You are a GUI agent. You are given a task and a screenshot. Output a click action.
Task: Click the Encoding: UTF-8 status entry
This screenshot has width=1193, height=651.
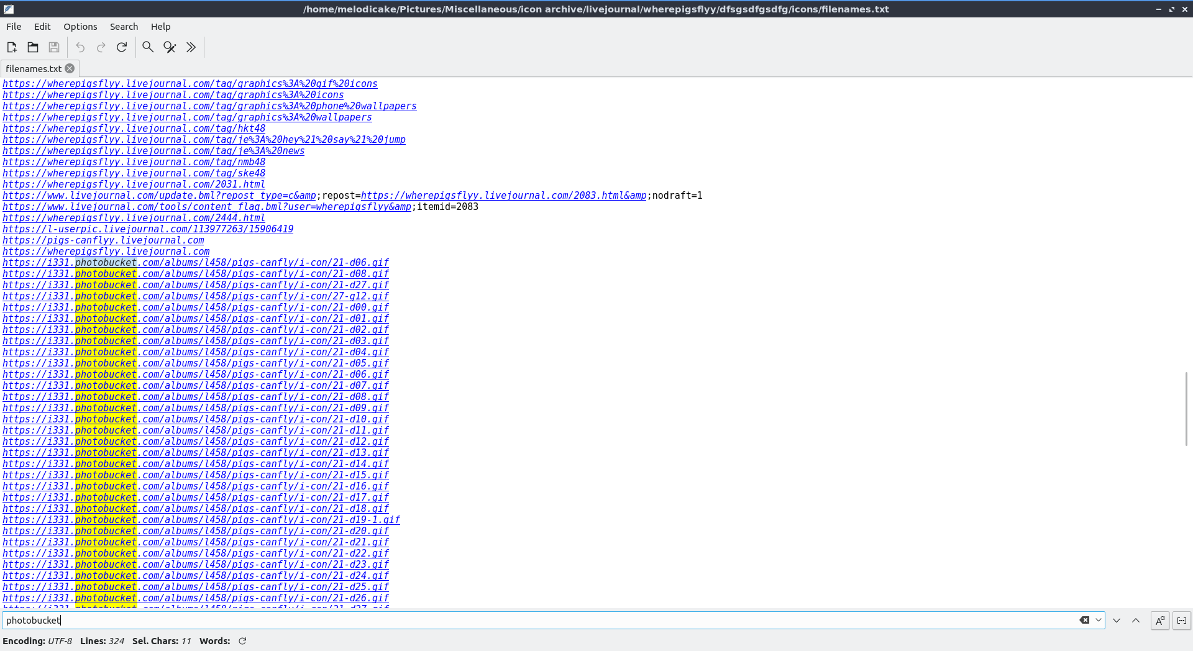click(37, 641)
